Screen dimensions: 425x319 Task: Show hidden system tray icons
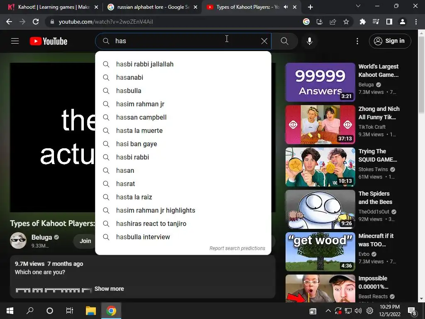click(328, 311)
